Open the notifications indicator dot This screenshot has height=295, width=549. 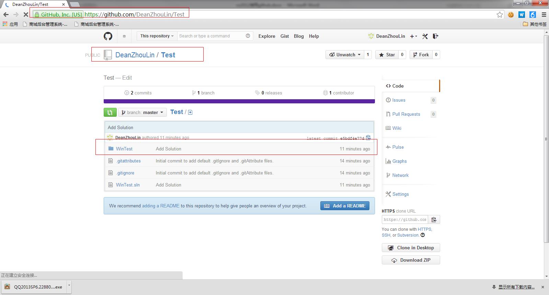pyautogui.click(x=124, y=36)
